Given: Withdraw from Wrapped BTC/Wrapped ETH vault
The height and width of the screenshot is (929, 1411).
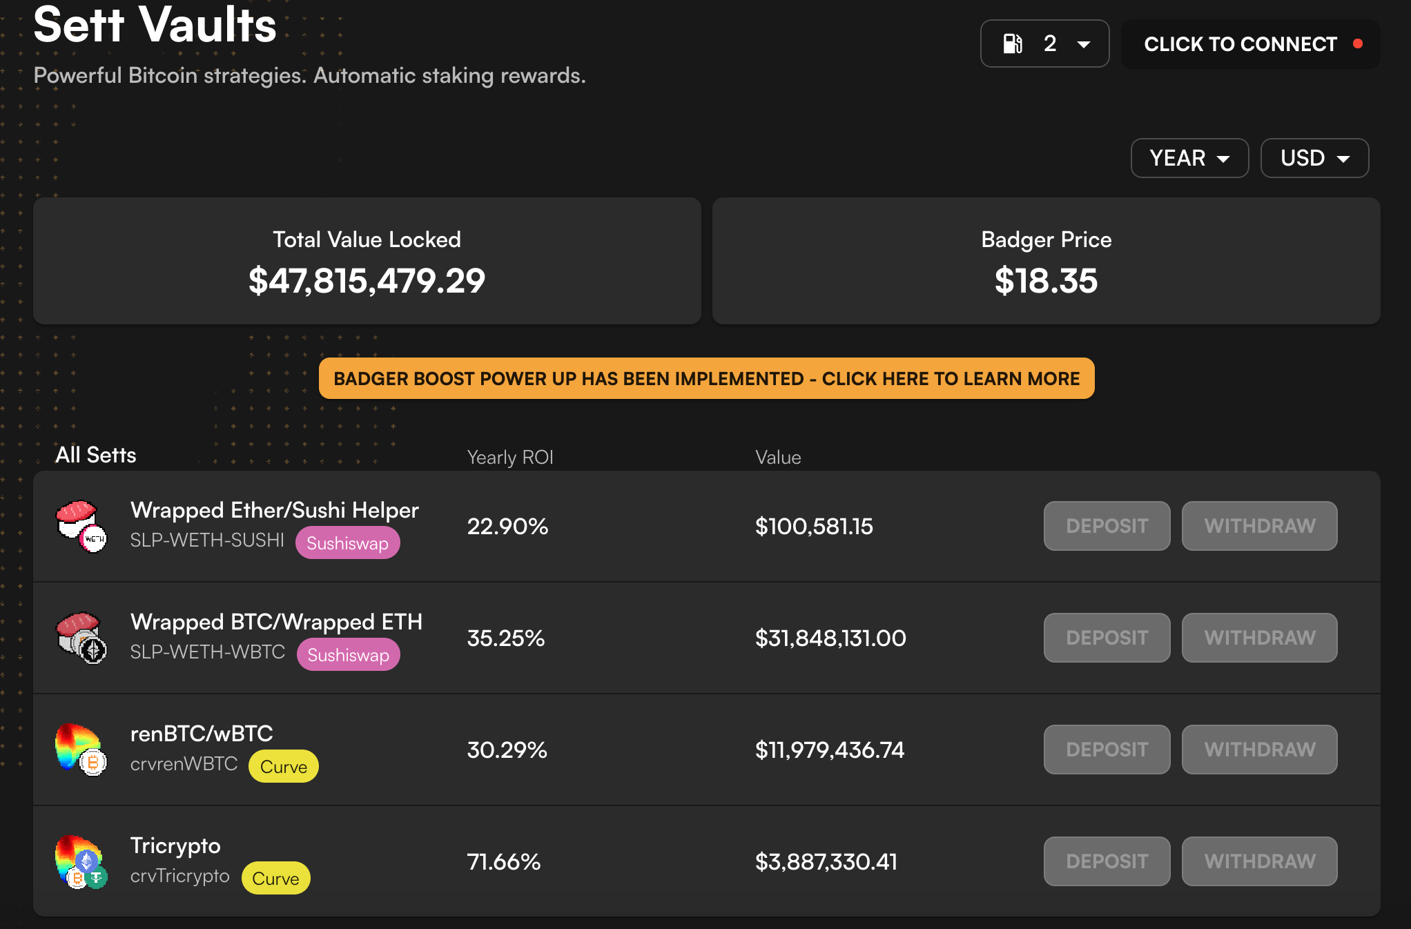Looking at the screenshot, I should pyautogui.click(x=1259, y=638).
